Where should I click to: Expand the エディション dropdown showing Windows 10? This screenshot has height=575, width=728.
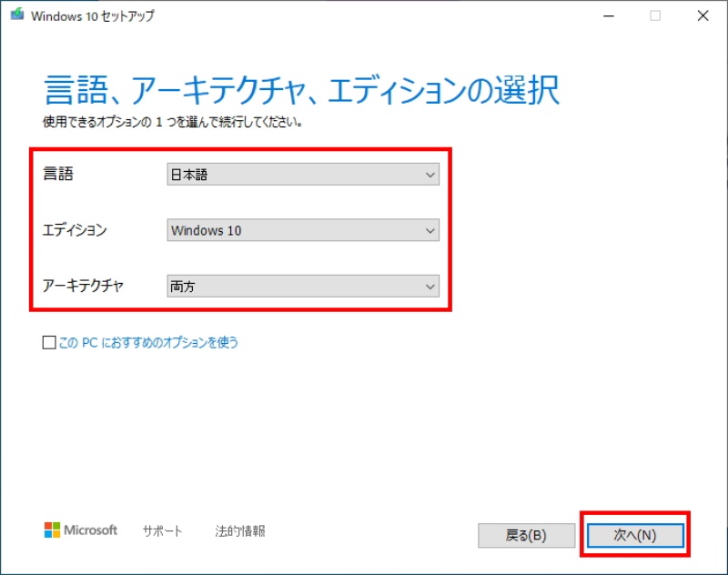[x=303, y=230]
